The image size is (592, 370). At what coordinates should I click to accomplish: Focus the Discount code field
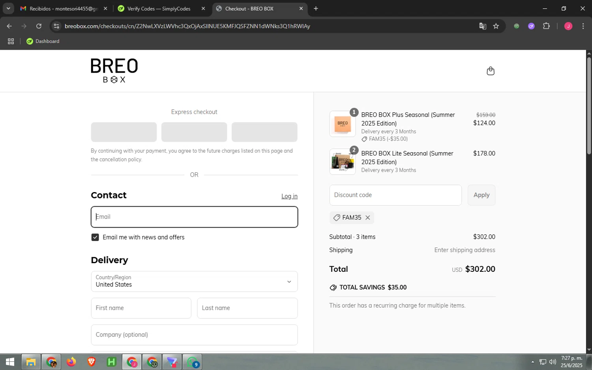(395, 195)
